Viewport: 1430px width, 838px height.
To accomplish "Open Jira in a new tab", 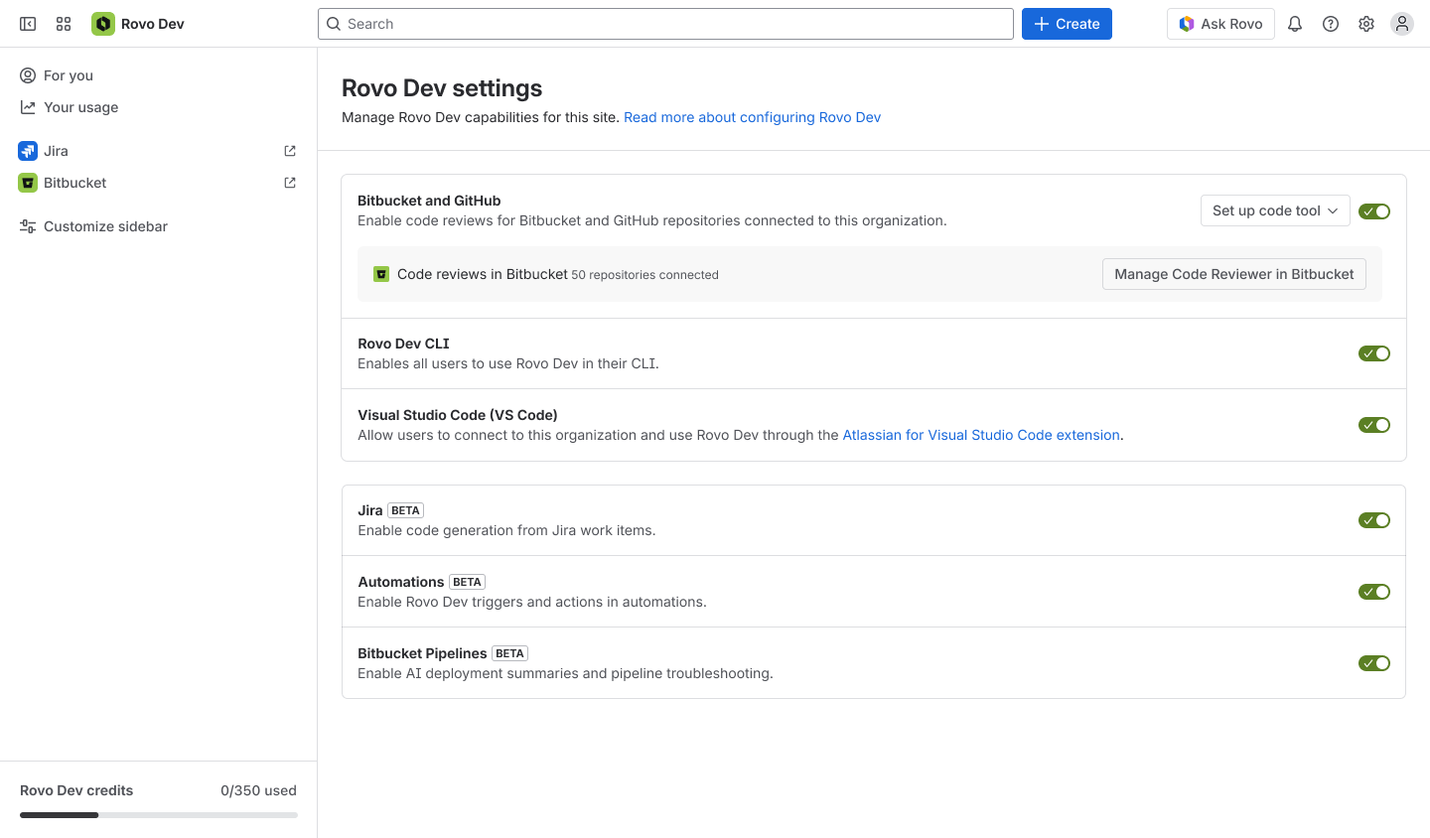I will click(x=289, y=150).
